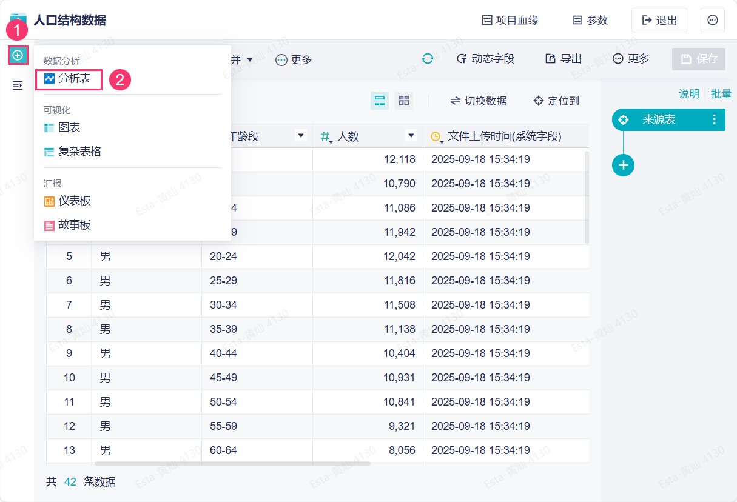Open the 人数 column dropdown arrow
Image resolution: width=737 pixels, height=502 pixels.
411,135
